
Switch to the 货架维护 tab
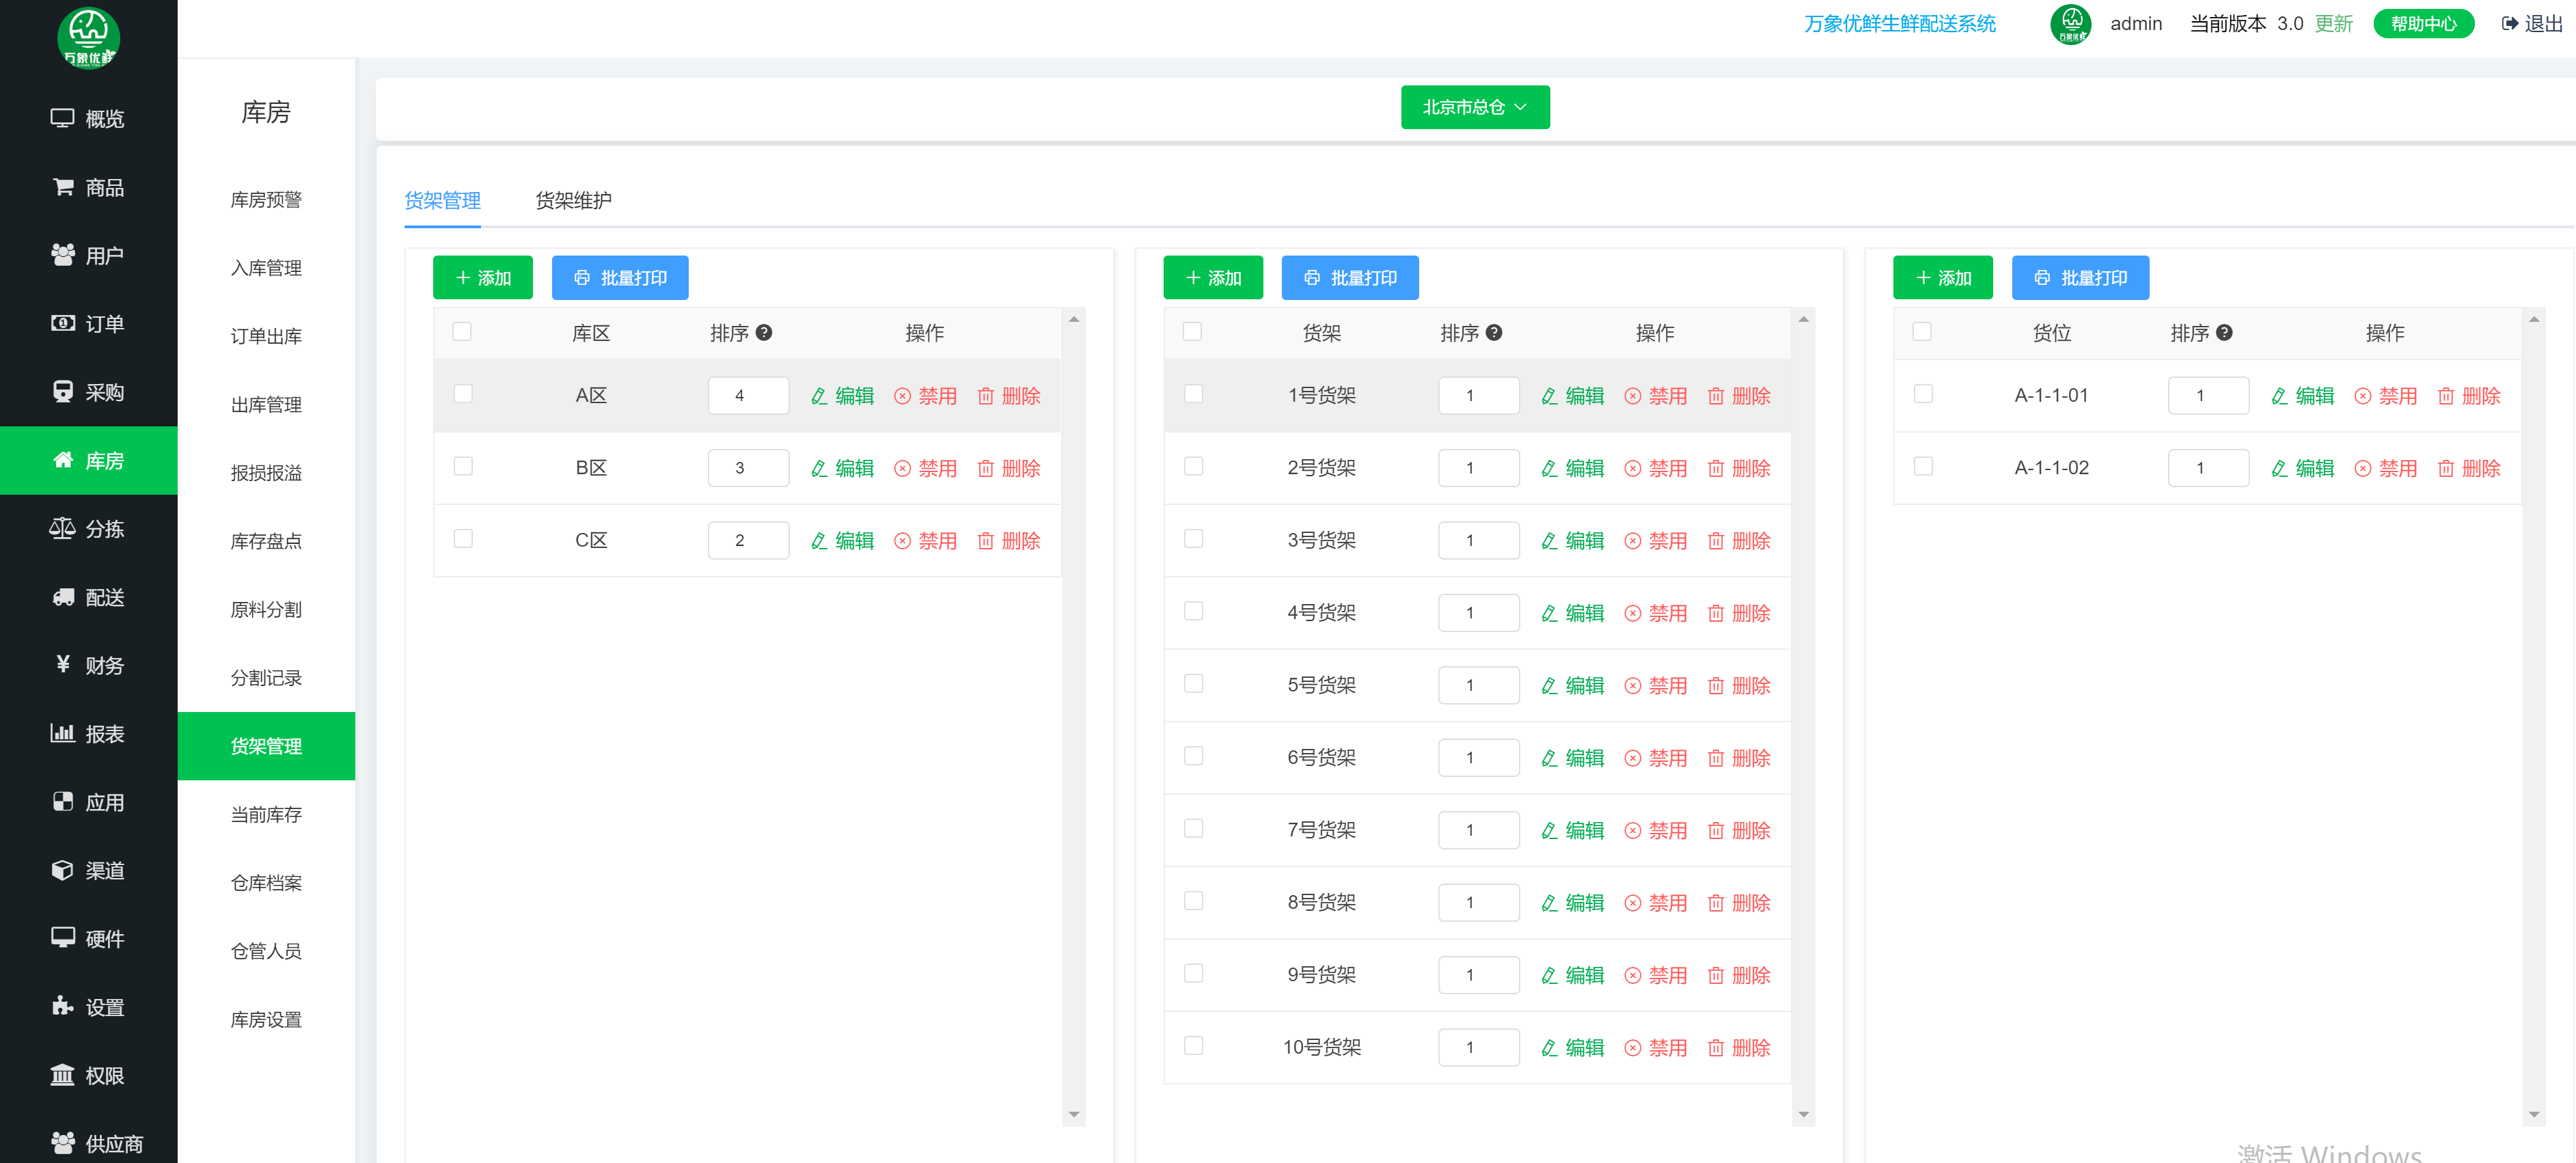click(x=573, y=200)
